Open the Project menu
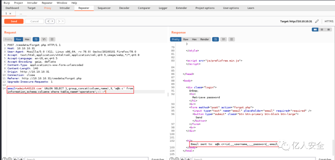Viewport: 335px width, 160px height. (18, 3)
